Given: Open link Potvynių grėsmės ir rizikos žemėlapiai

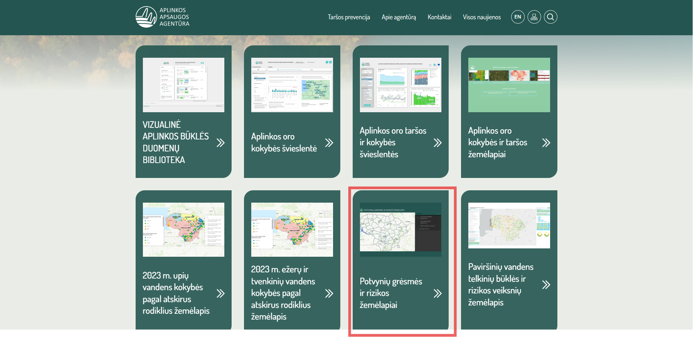Looking at the screenshot, I should click(x=391, y=293).
